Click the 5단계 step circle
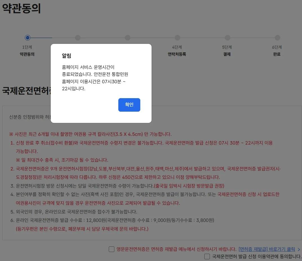Screen dimensions: 302x261 pyautogui.click(x=227, y=37)
